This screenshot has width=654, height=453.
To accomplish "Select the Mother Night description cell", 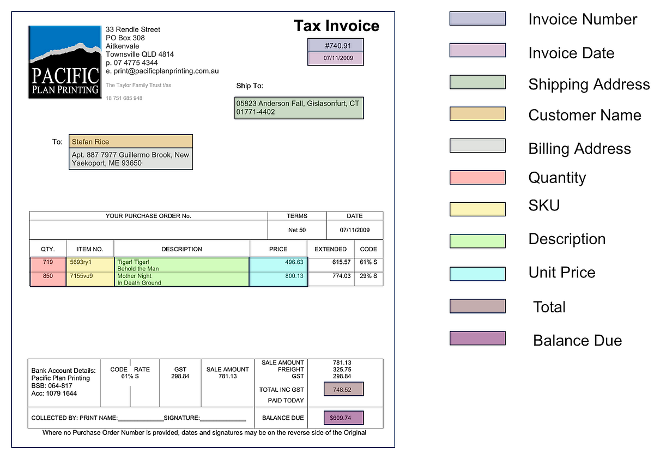I will (181, 279).
